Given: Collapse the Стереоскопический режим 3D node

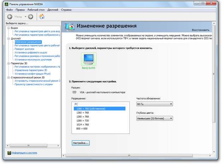Looking at the screenshot, I should (8, 78).
